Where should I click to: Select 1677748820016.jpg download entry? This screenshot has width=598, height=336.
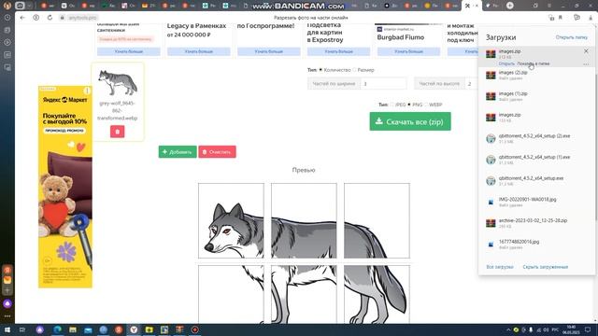(536, 245)
